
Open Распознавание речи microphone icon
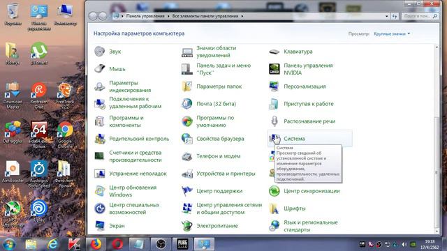[x=274, y=121]
